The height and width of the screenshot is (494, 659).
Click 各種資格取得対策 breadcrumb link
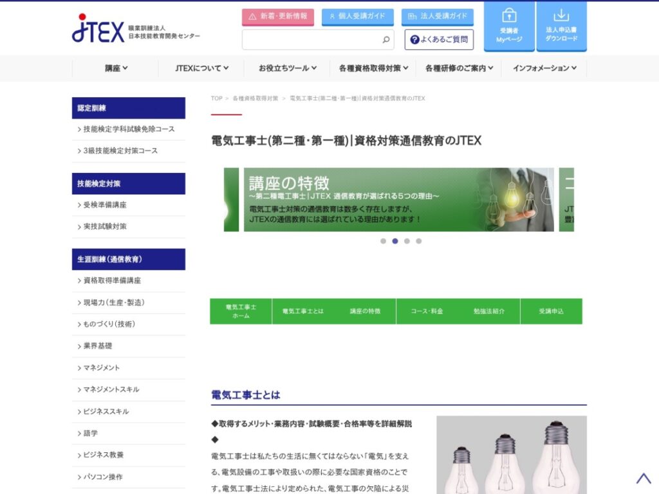pos(255,98)
